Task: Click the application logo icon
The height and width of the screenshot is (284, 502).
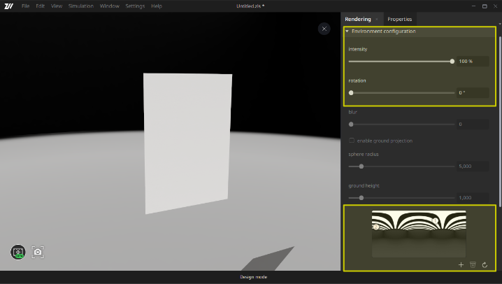Action: 9,6
